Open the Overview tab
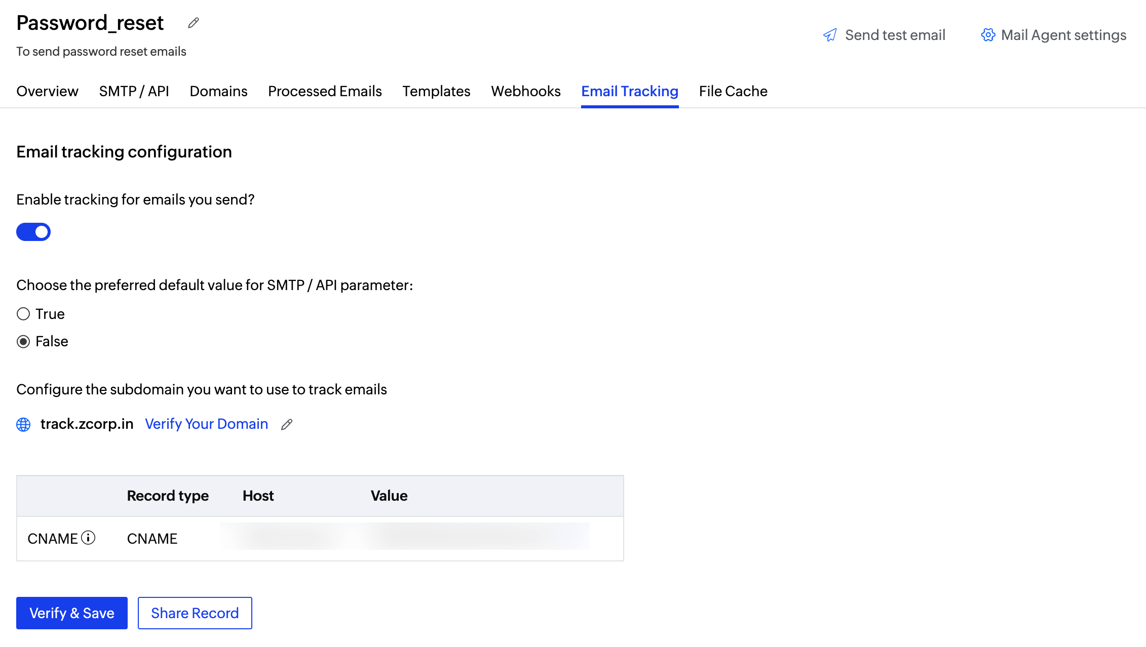The image size is (1146, 647). (47, 91)
